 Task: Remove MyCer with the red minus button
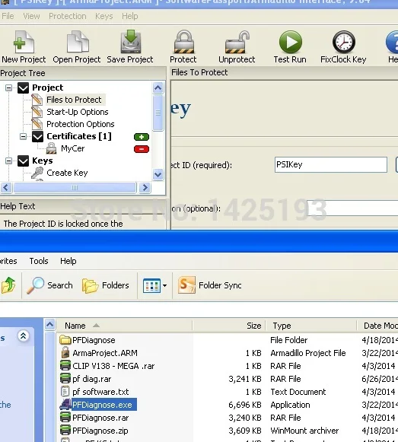pyautogui.click(x=142, y=149)
